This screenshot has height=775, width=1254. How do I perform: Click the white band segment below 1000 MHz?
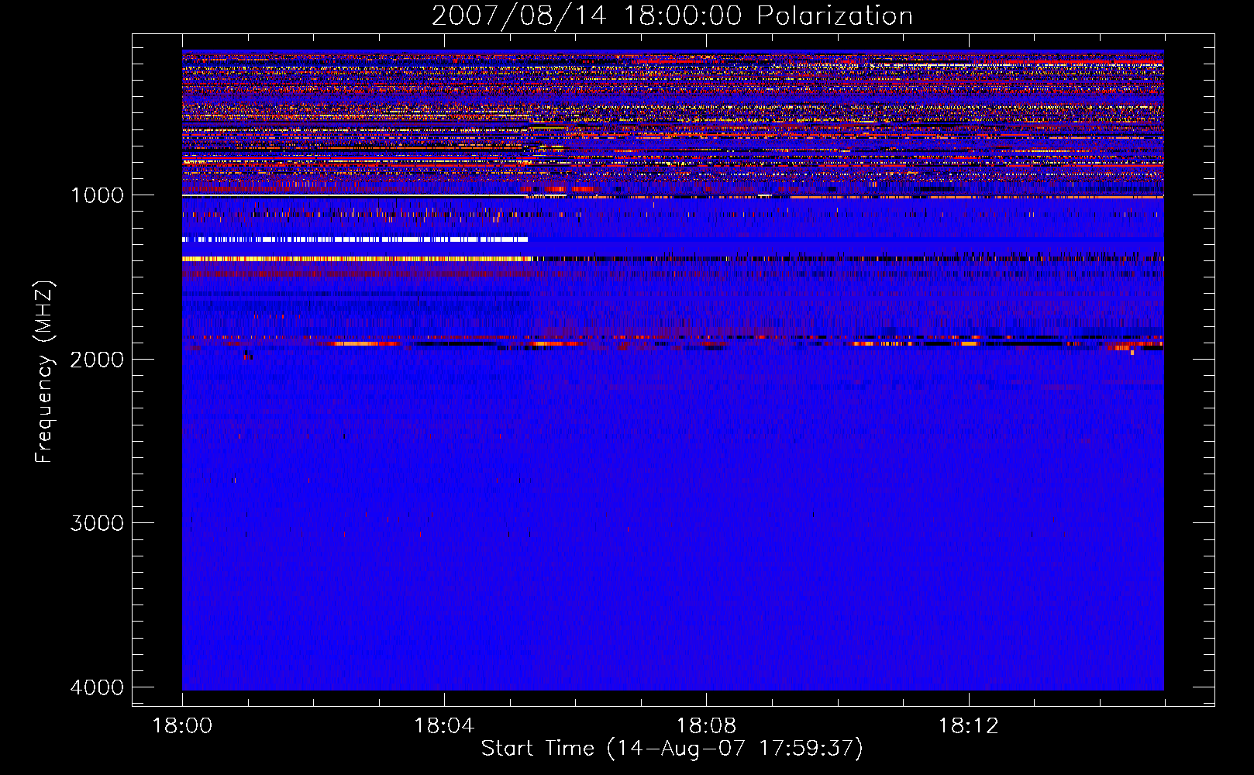355,239
